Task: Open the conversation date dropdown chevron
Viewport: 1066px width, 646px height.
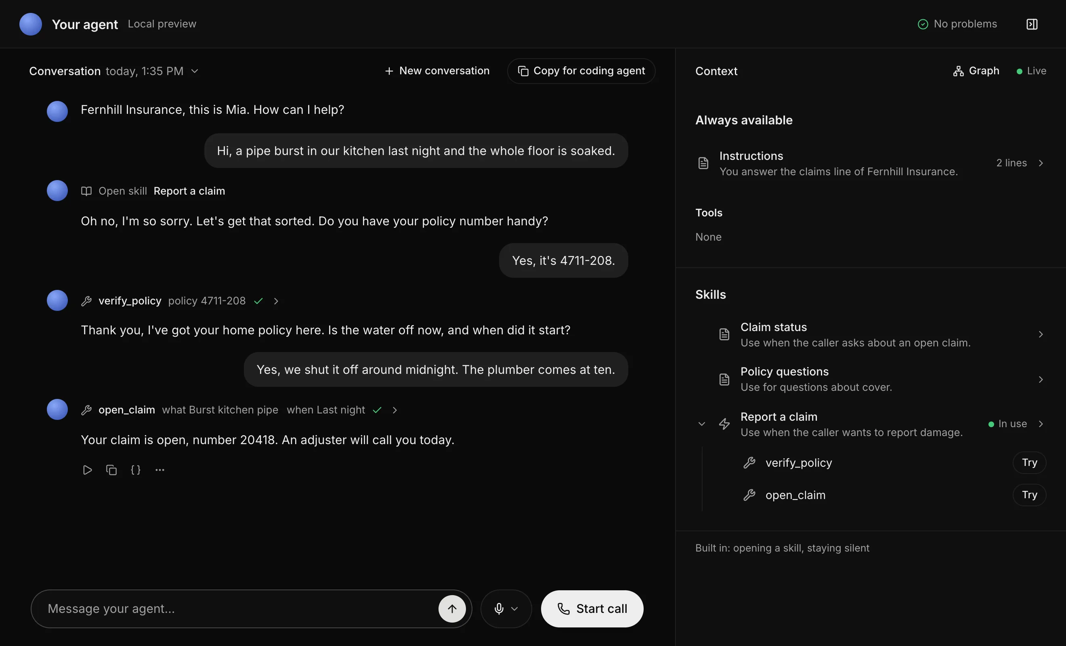Action: (x=195, y=71)
